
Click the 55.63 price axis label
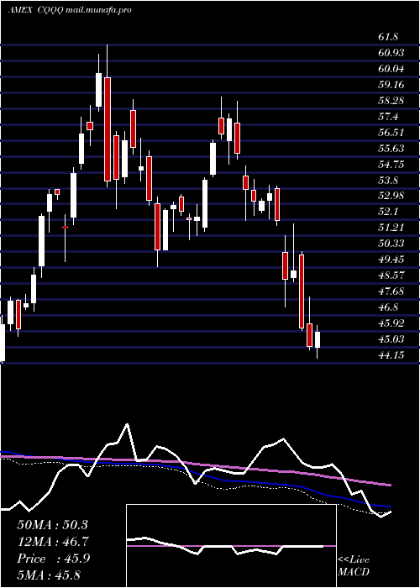[391, 149]
